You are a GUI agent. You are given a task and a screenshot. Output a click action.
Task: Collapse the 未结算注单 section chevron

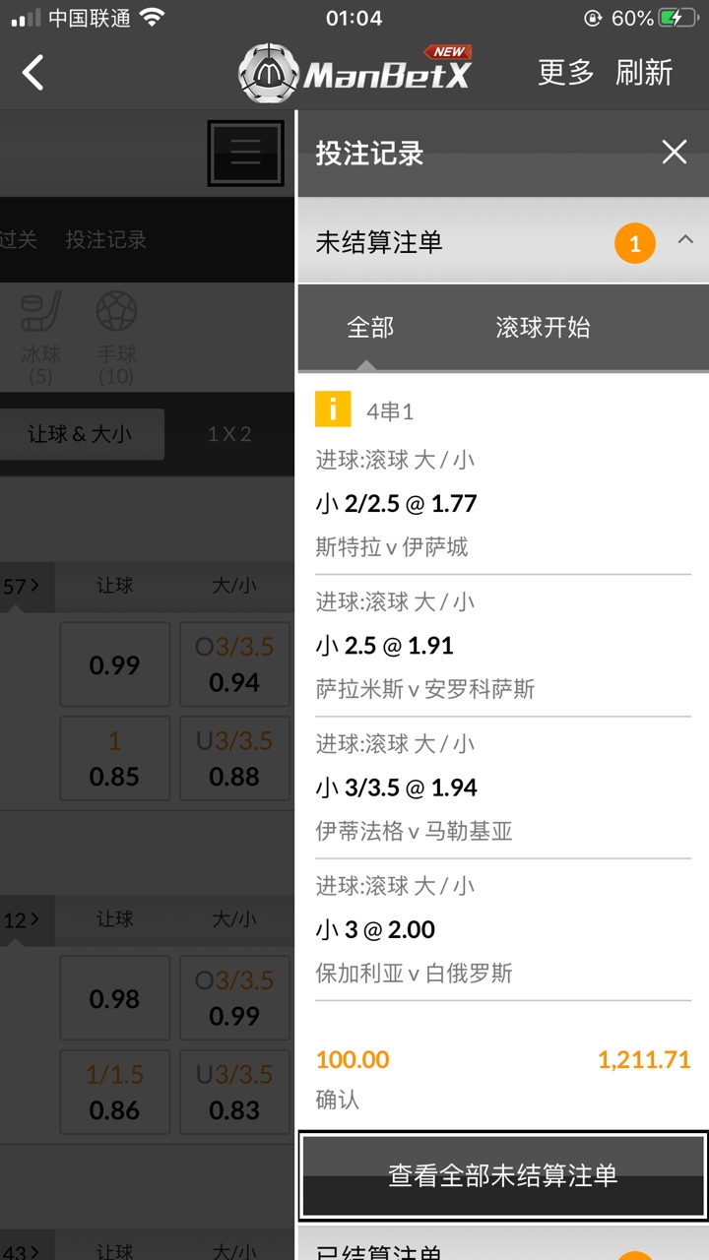pos(686,240)
